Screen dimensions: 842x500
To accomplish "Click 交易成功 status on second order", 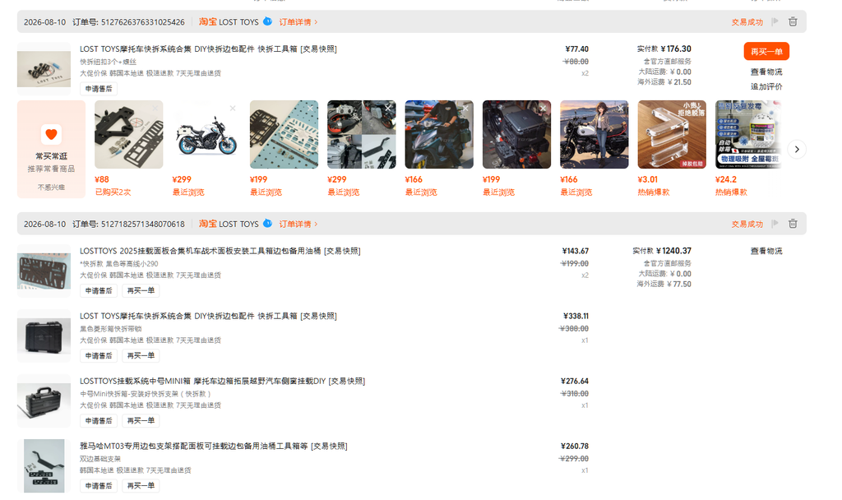I will pyautogui.click(x=747, y=224).
